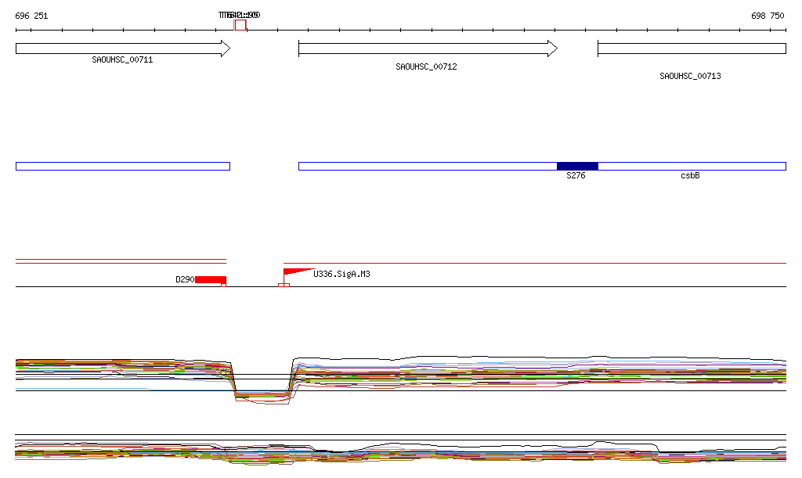The image size is (802, 478).
Task: Click the blue outlined segment under SAOUHSC_00711
Action: [123, 166]
